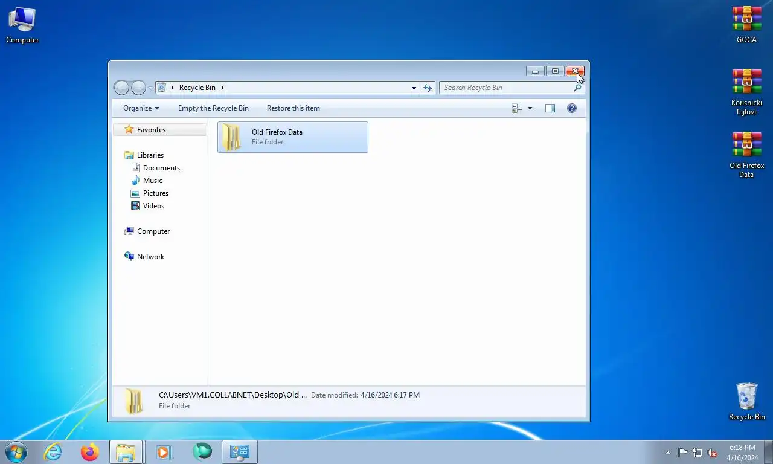Click the network tray icon

(x=698, y=453)
